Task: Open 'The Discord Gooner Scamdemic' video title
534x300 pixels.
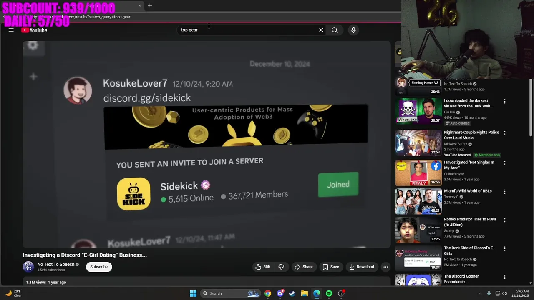Action: tap(461, 279)
